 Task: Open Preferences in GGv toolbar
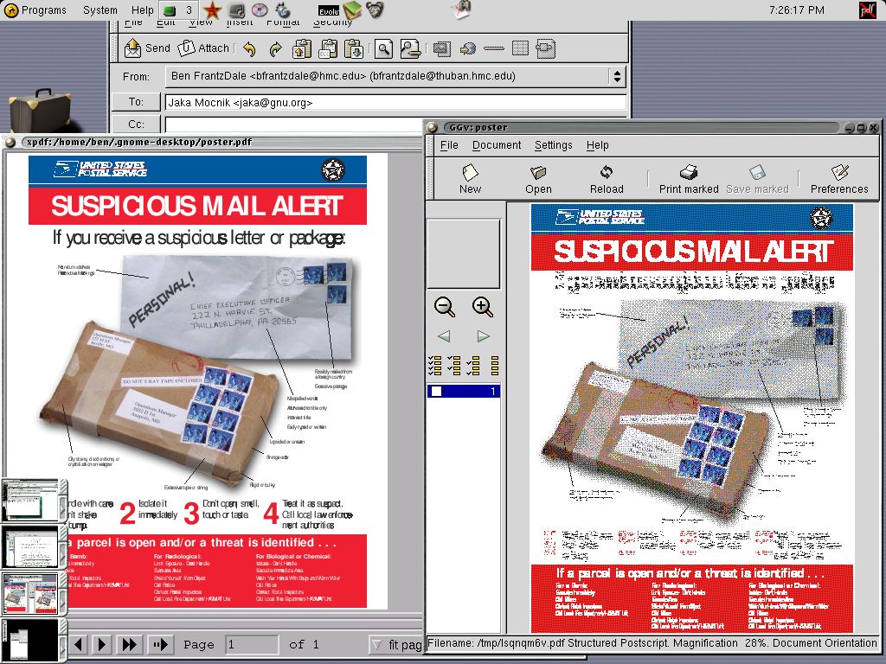tap(839, 179)
